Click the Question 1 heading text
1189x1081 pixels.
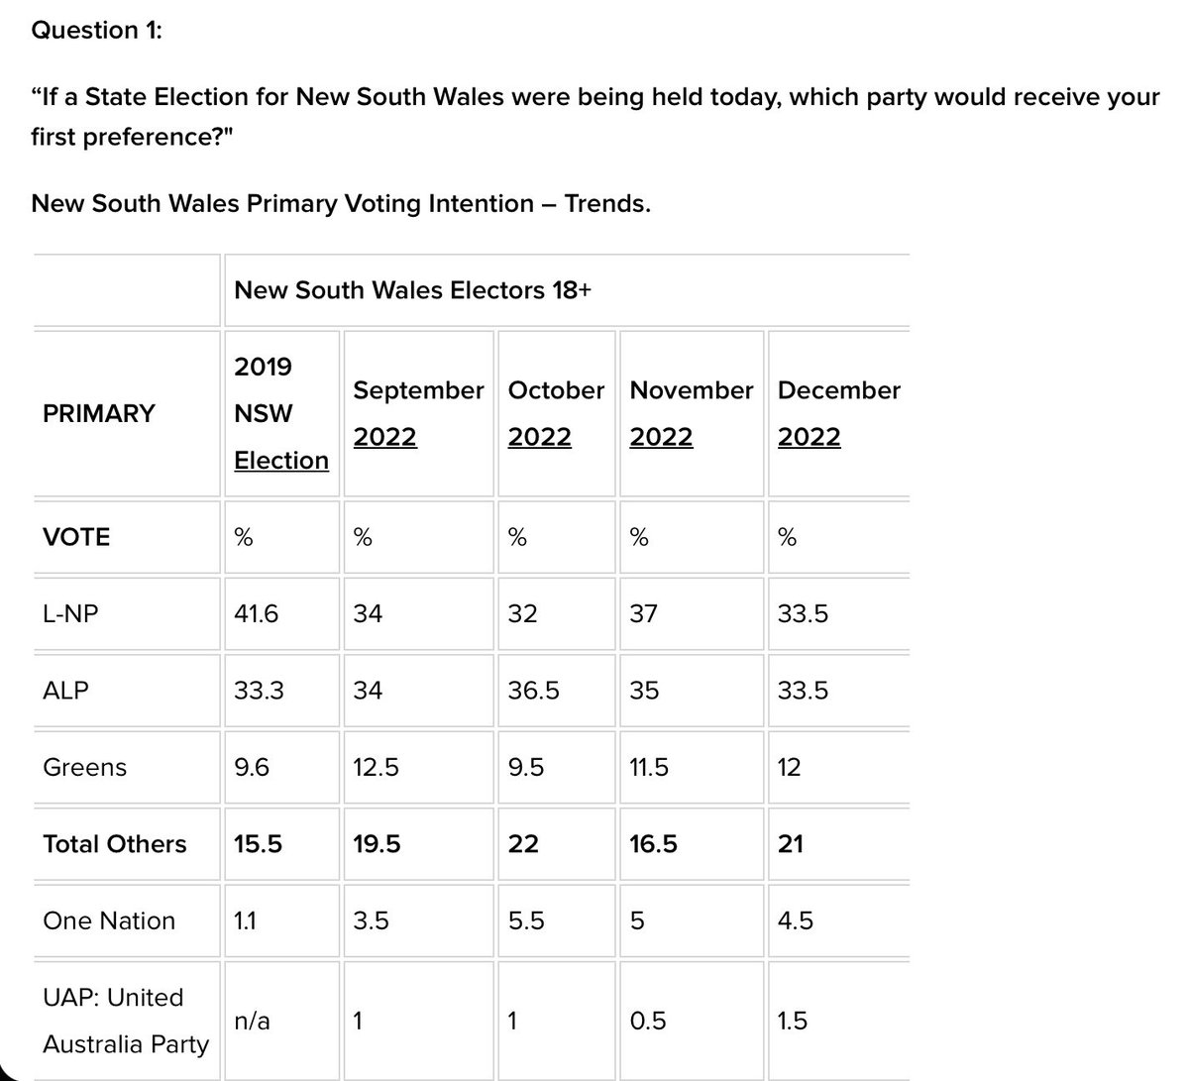click(x=96, y=31)
